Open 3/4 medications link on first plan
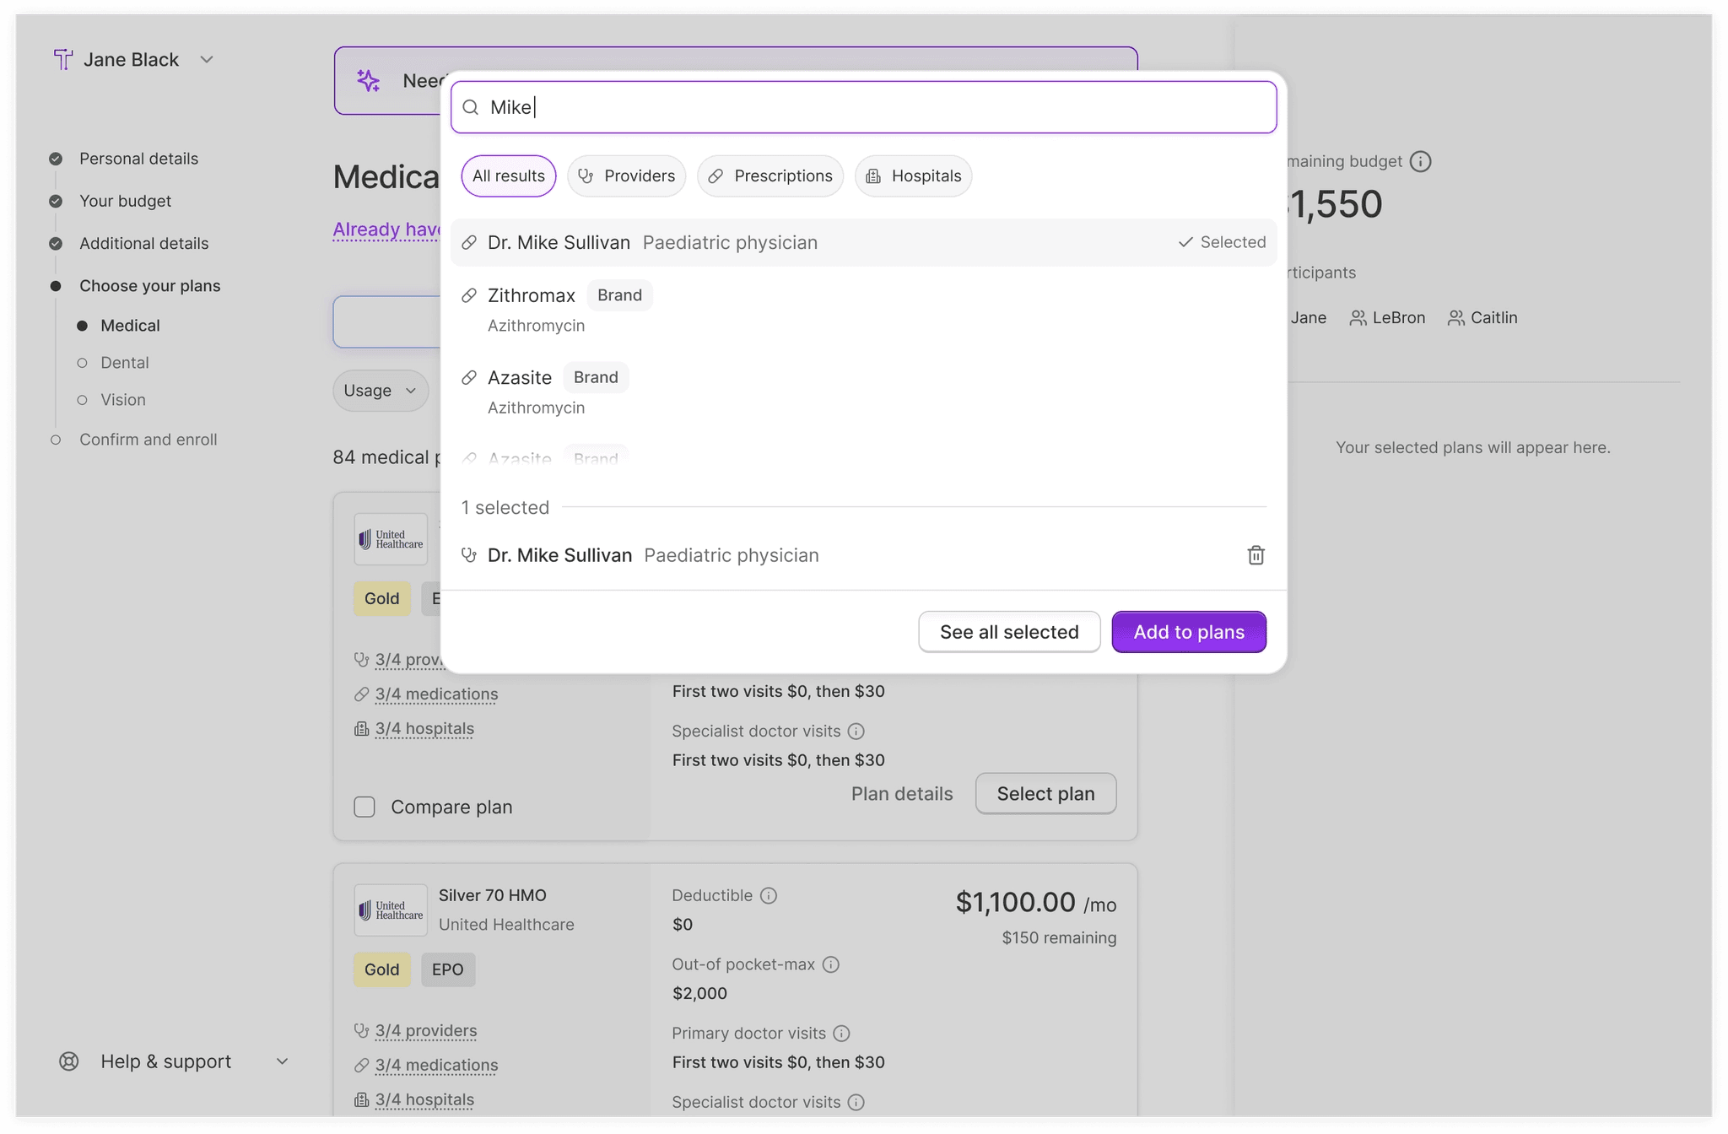Screen dimensions: 1728x1134 [x=436, y=694]
